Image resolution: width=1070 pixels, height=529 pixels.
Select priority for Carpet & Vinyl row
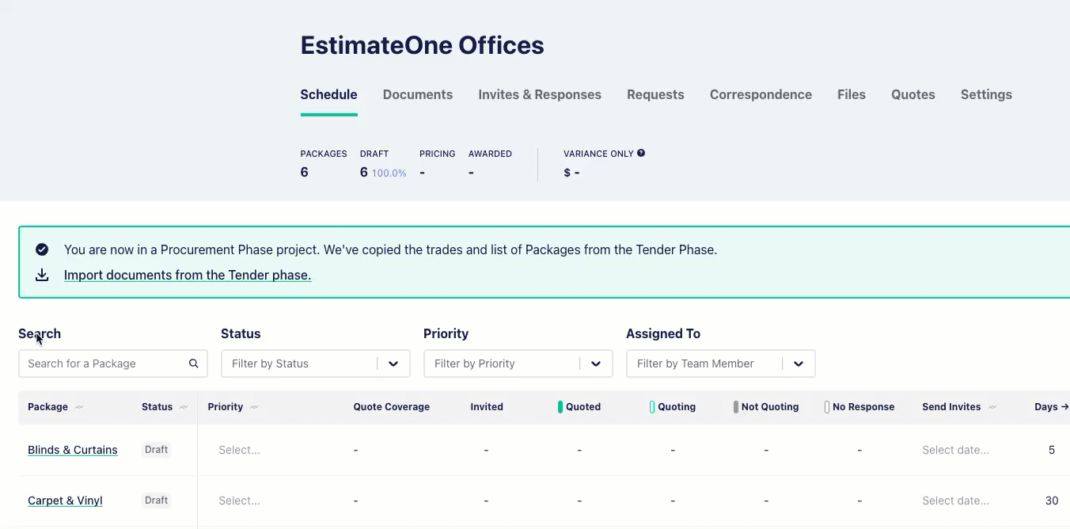[240, 500]
